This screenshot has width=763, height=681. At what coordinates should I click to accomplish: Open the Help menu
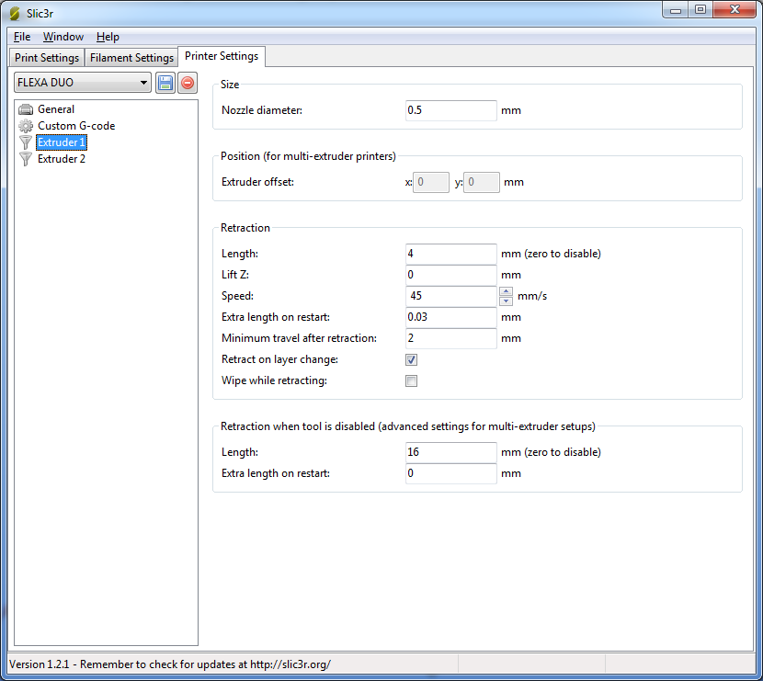click(108, 37)
